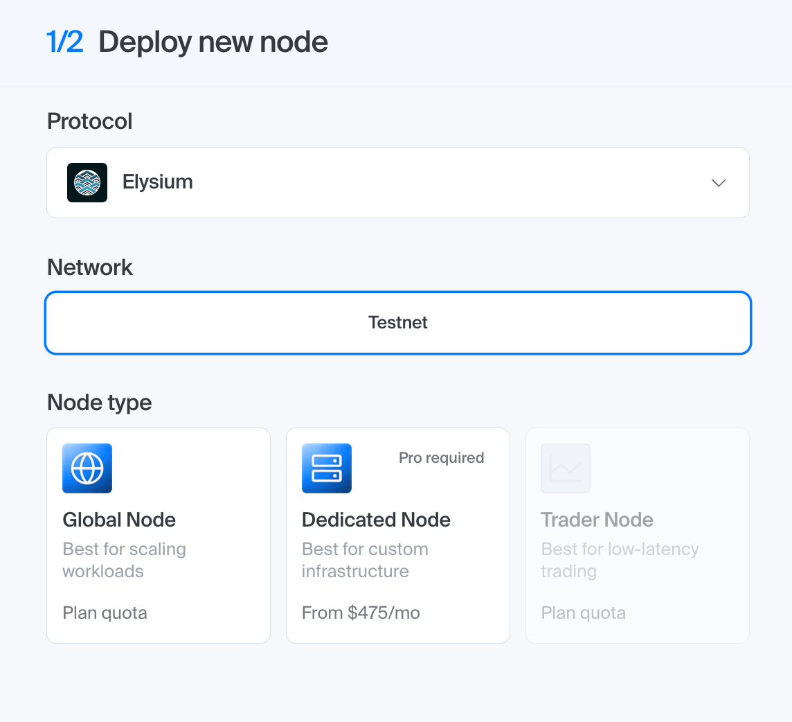The height and width of the screenshot is (722, 792).
Task: Click the Elysium protocol logo icon
Action: coord(87,182)
